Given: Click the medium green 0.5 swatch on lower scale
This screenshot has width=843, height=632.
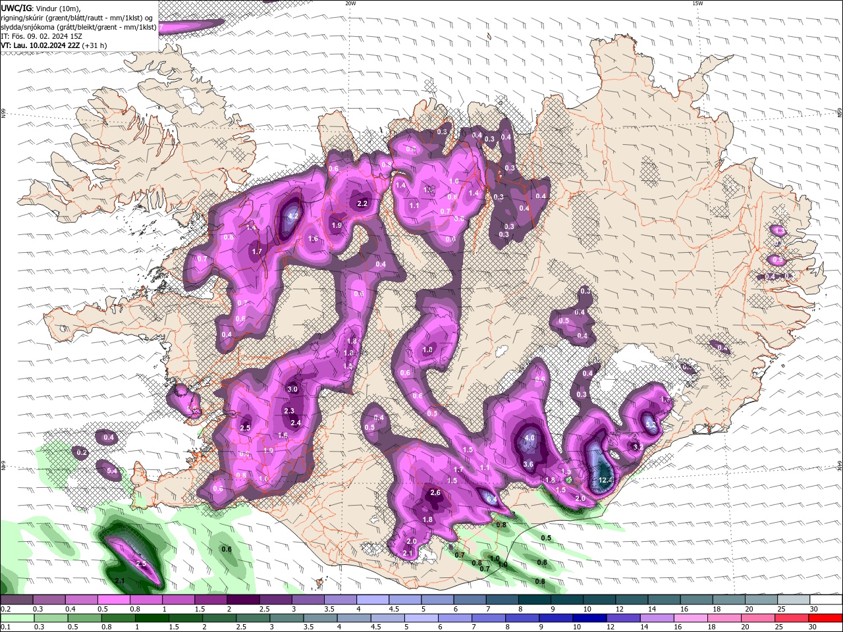Looking at the screenshot, I should pos(84,618).
